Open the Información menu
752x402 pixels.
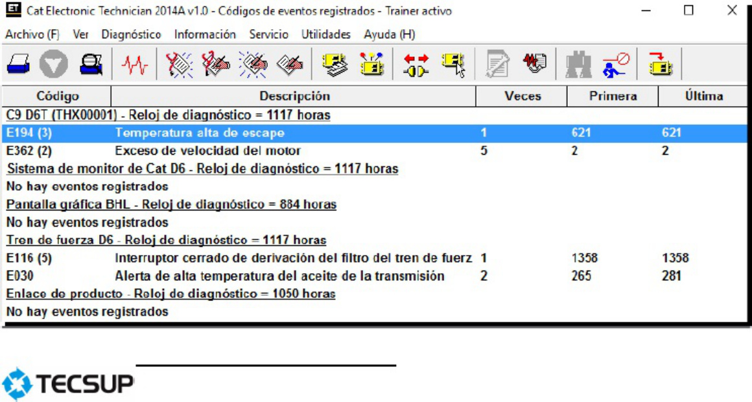click(x=205, y=34)
